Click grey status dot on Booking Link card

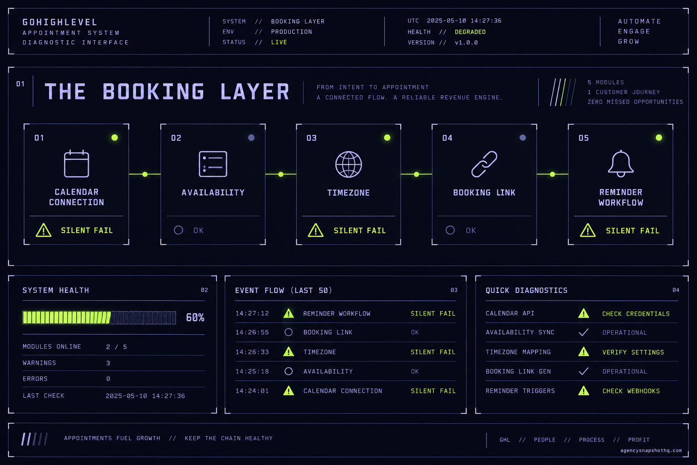(523, 138)
